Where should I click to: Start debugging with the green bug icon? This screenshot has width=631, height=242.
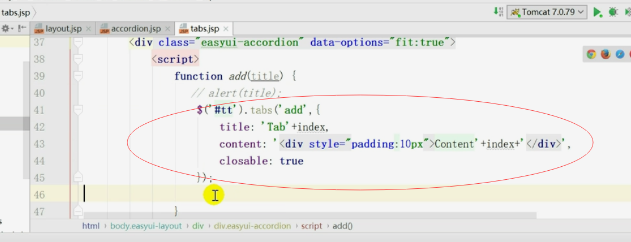pyautogui.click(x=613, y=12)
